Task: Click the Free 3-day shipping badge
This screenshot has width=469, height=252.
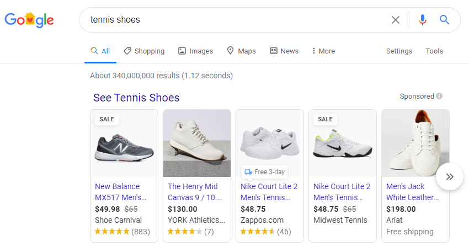Action: pyautogui.click(x=264, y=172)
